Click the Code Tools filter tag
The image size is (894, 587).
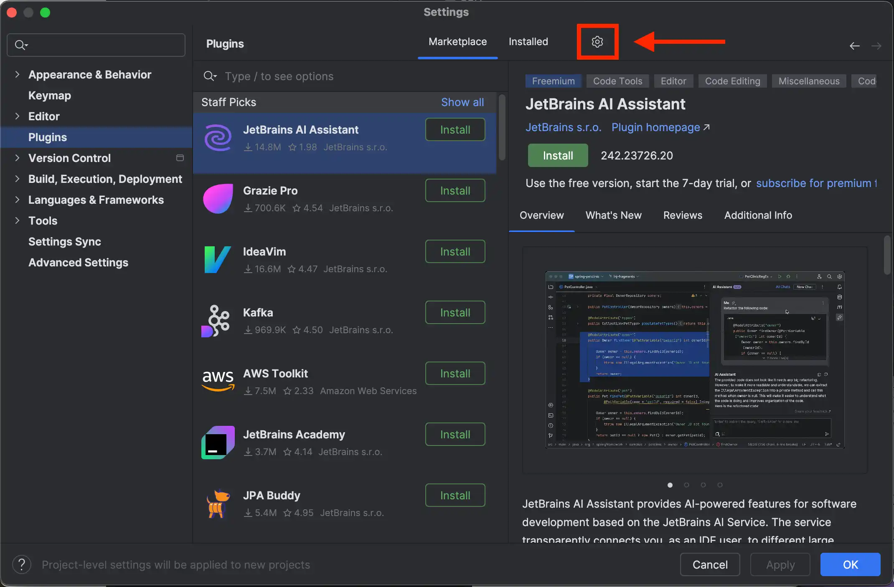click(617, 81)
